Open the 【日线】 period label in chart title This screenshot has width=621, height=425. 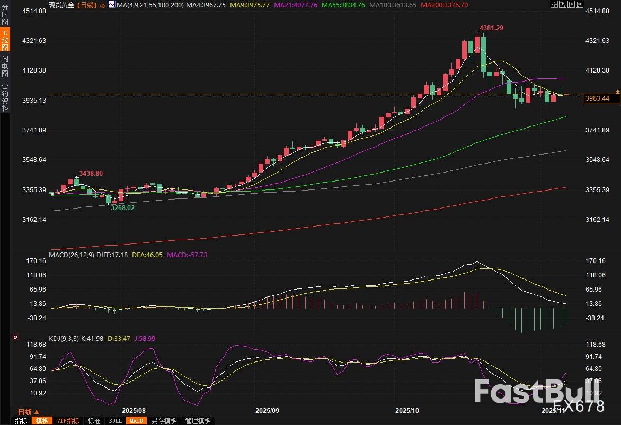pos(87,5)
